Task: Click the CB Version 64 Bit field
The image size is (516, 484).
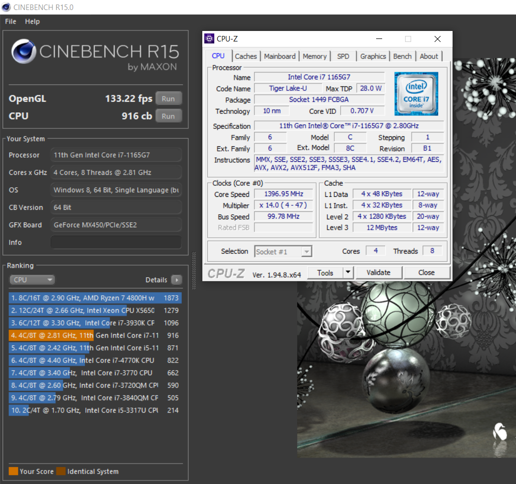Action: [116, 207]
